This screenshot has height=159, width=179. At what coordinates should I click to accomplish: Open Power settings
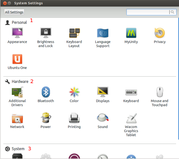pos(46,120)
